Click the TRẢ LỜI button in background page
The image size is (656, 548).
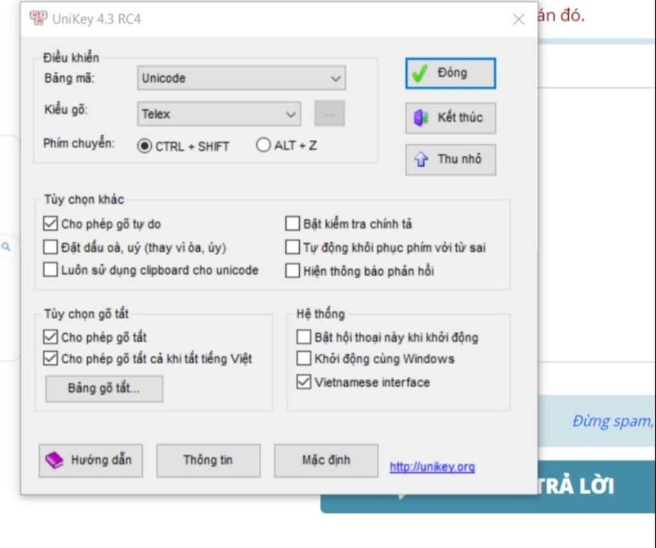[488, 486]
